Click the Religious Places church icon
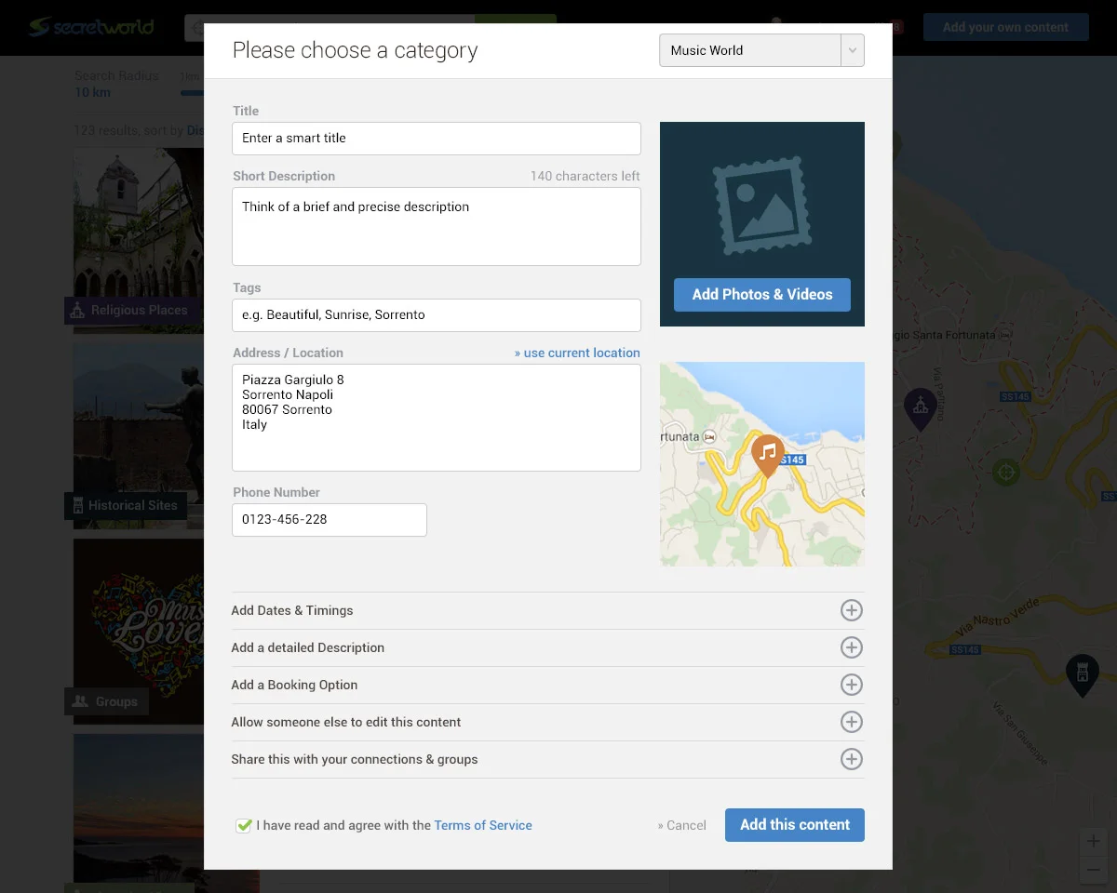Screen dimensions: 1117x893 tap(78, 310)
